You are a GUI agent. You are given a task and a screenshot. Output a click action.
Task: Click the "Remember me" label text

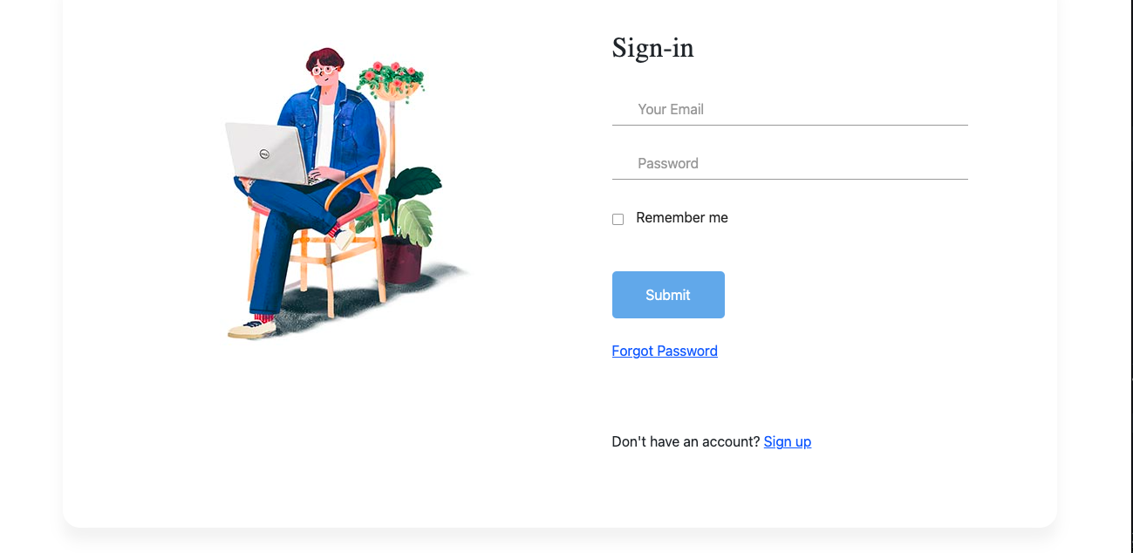tap(681, 218)
